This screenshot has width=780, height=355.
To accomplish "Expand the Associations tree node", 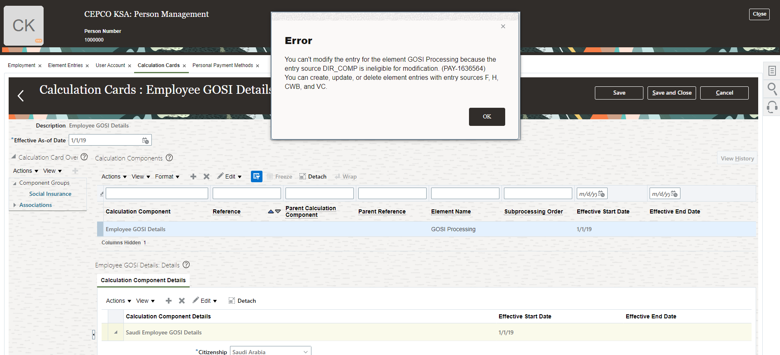I will tap(15, 205).
